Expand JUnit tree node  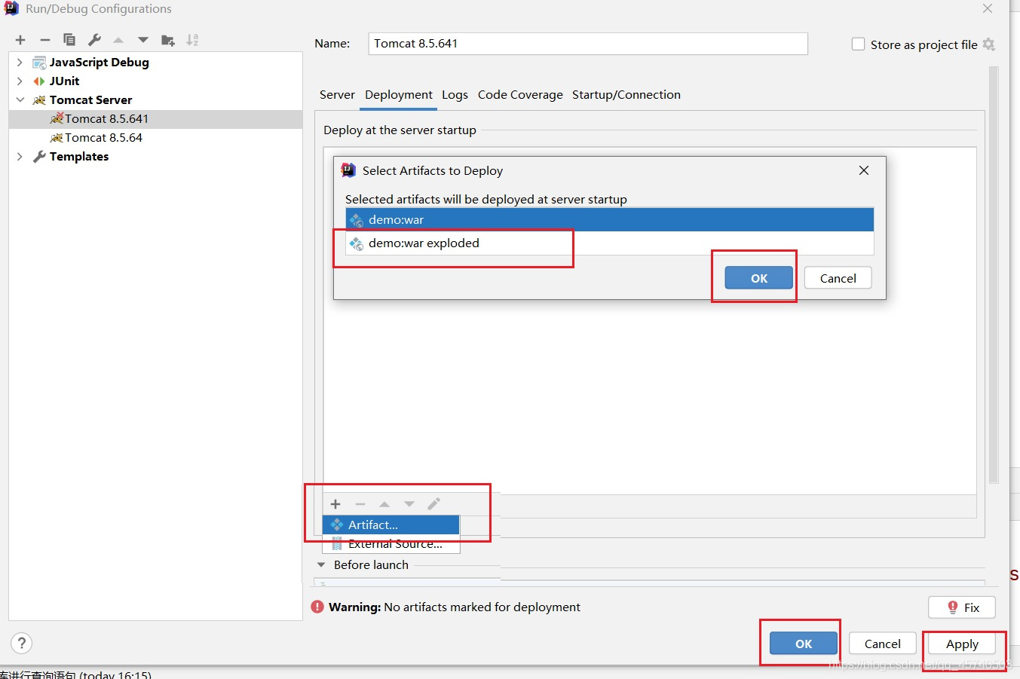coord(20,81)
